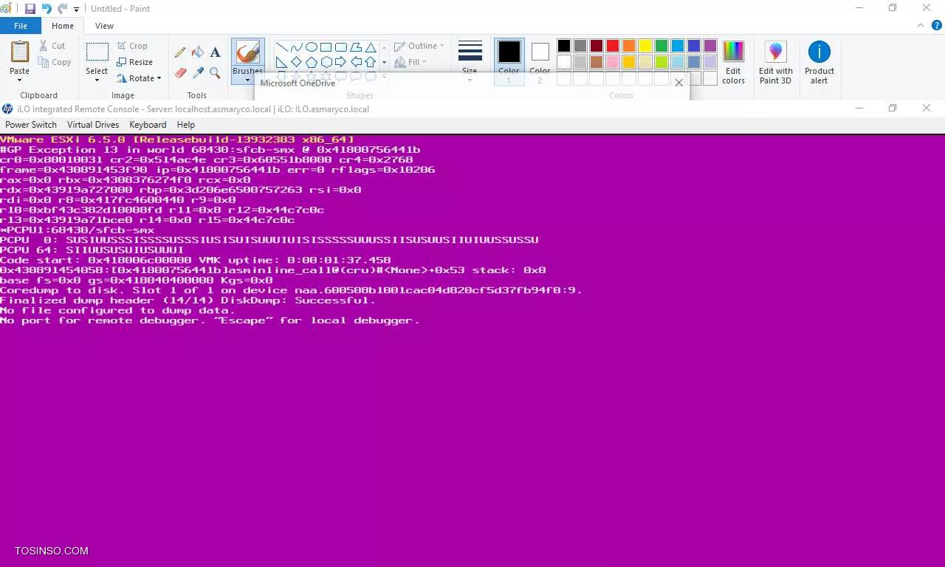Screen dimensions: 945x567
Task: Expand the Select options dropdown
Action: click(97, 80)
